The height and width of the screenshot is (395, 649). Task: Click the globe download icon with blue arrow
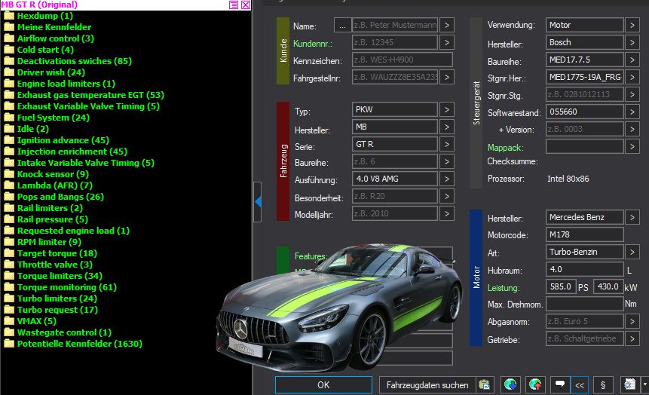[x=510, y=384]
